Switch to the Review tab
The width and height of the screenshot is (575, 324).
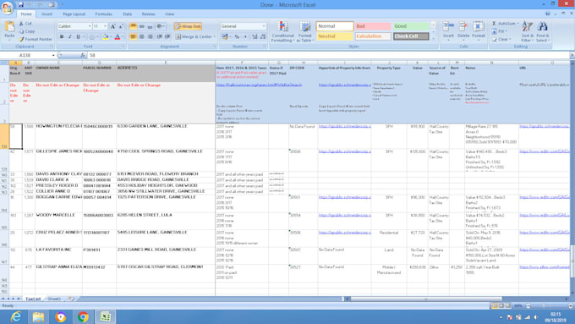point(148,14)
